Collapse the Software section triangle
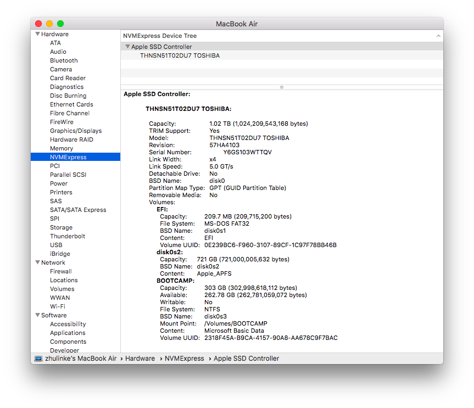 coord(38,315)
